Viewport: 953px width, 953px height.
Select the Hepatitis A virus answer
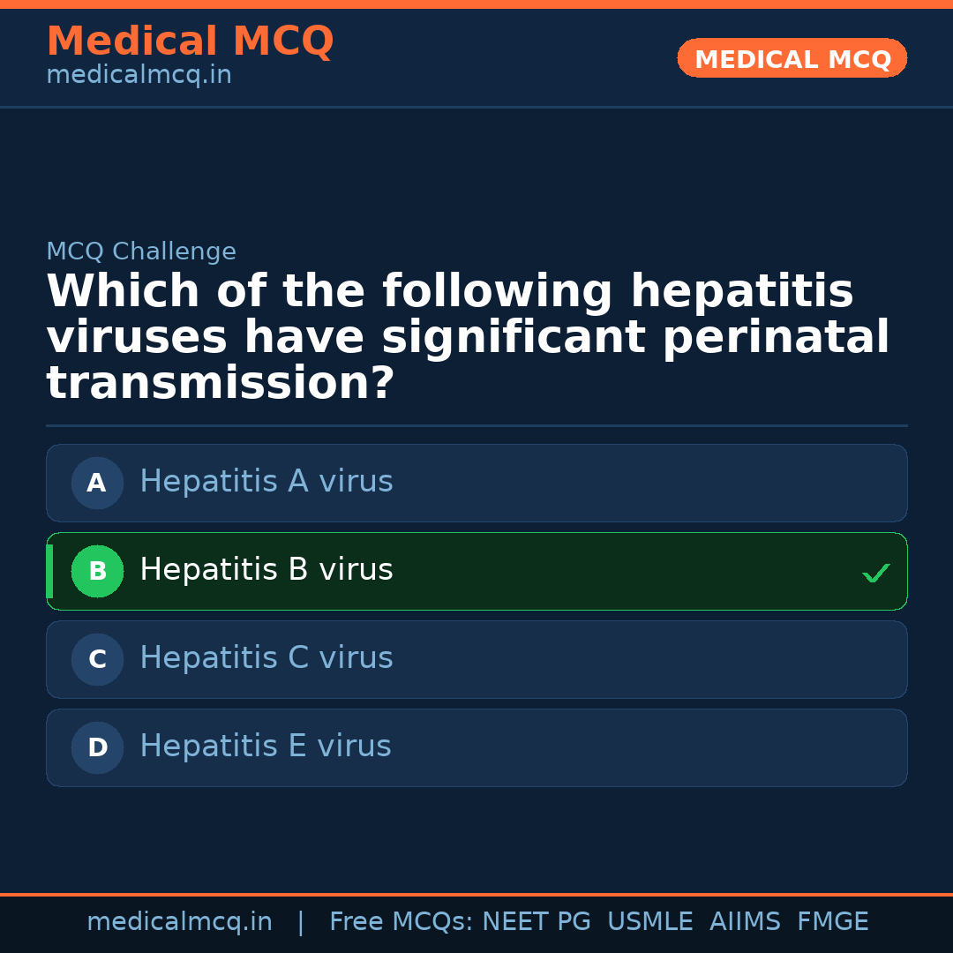pos(266,482)
